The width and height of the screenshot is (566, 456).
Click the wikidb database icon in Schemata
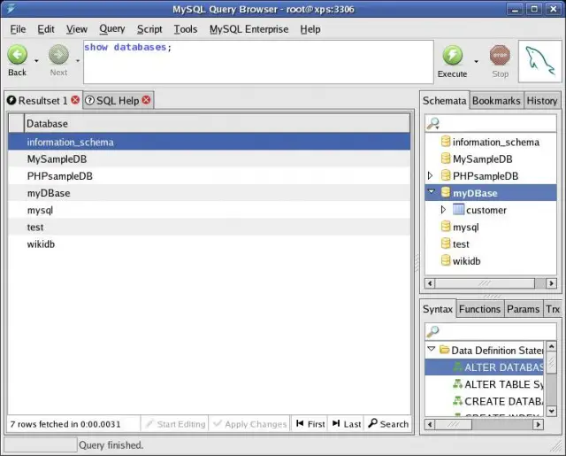pyautogui.click(x=445, y=261)
